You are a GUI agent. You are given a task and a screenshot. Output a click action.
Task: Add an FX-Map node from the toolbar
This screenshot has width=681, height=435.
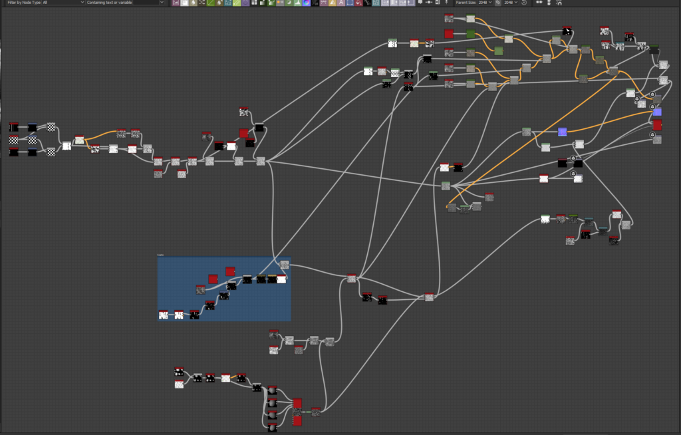tap(254, 3)
